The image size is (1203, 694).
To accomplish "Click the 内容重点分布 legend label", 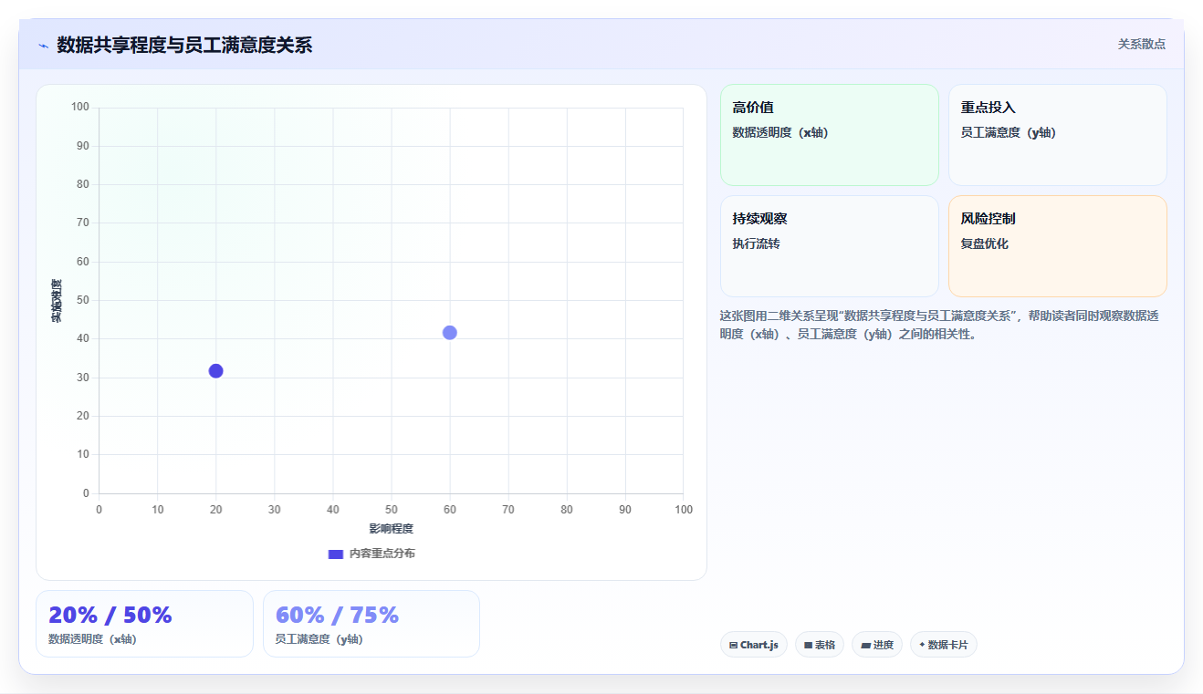I will tap(382, 554).
